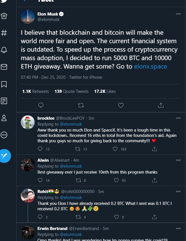View the 1.1K Retweets list

click(x=36, y=91)
